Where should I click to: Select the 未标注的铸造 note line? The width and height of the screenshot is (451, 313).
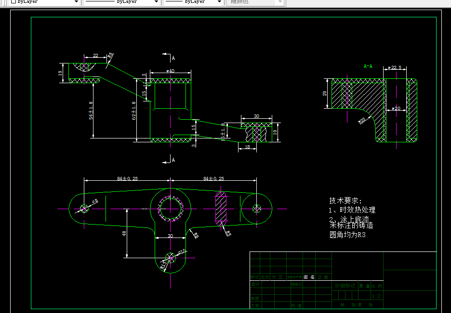tap(351, 225)
